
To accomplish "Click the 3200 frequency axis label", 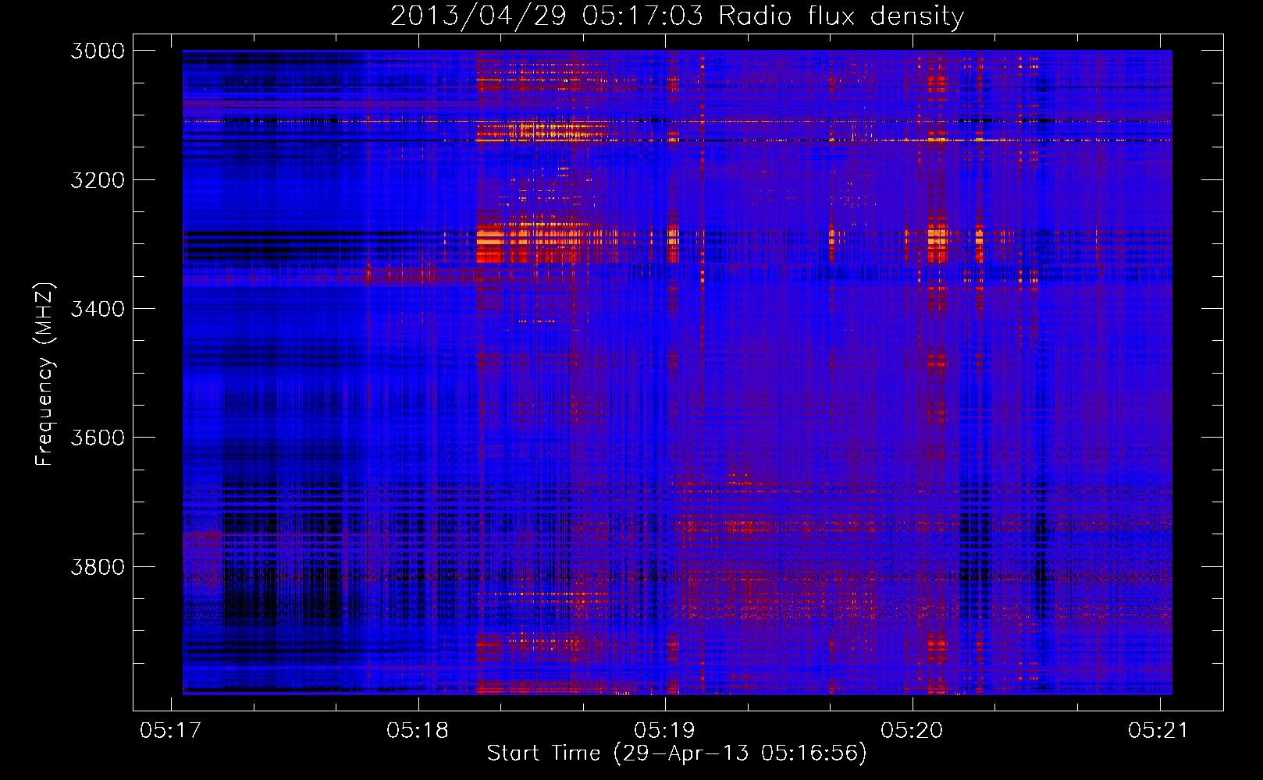I will 98,180.
